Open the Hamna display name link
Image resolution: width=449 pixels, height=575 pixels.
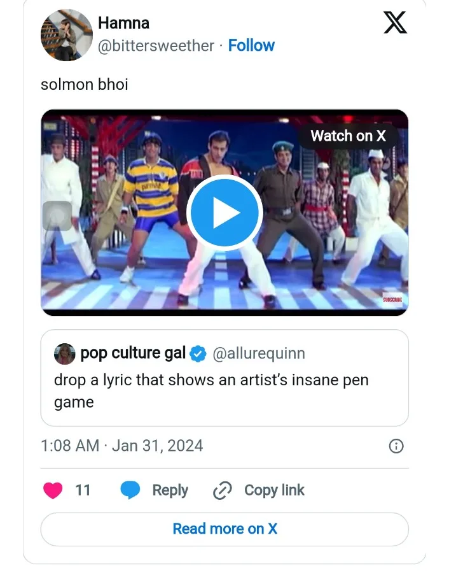tap(123, 24)
